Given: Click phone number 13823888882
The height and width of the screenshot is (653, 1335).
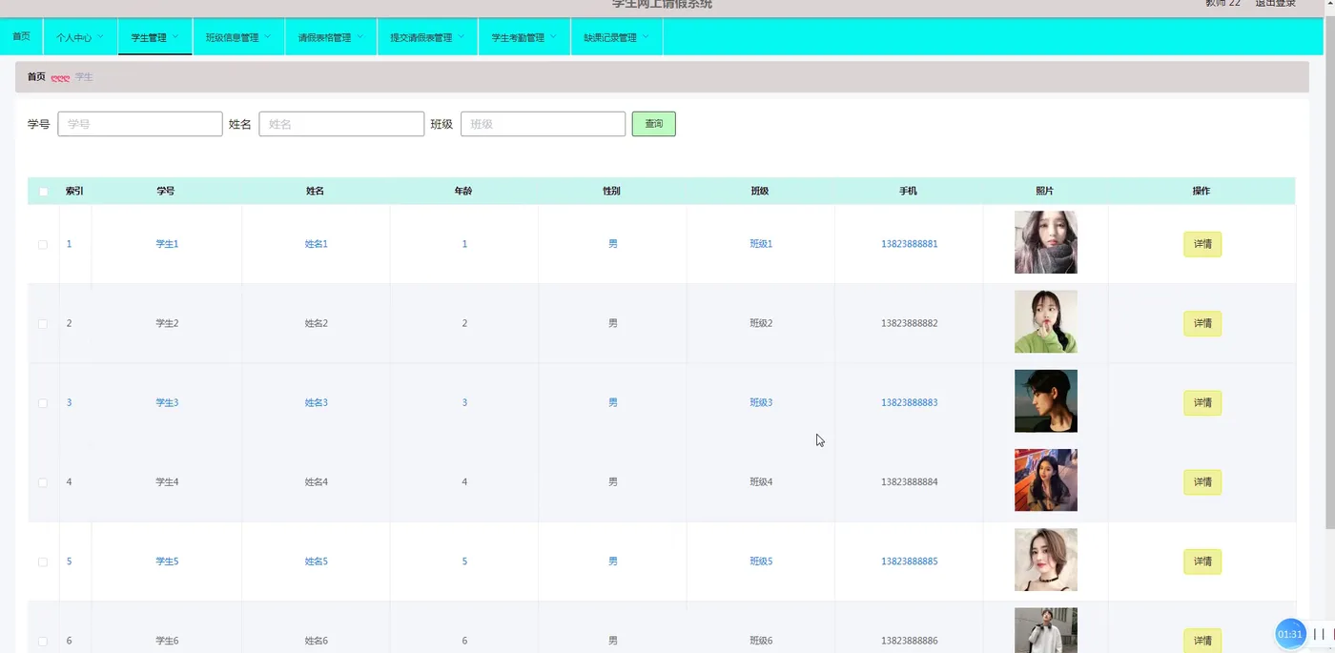Looking at the screenshot, I should pos(910,323).
